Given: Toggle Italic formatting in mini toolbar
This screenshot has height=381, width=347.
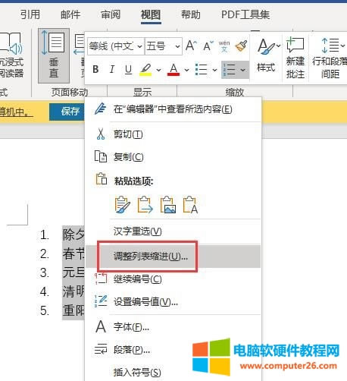Looking at the screenshot, I should pyautogui.click(x=111, y=69).
